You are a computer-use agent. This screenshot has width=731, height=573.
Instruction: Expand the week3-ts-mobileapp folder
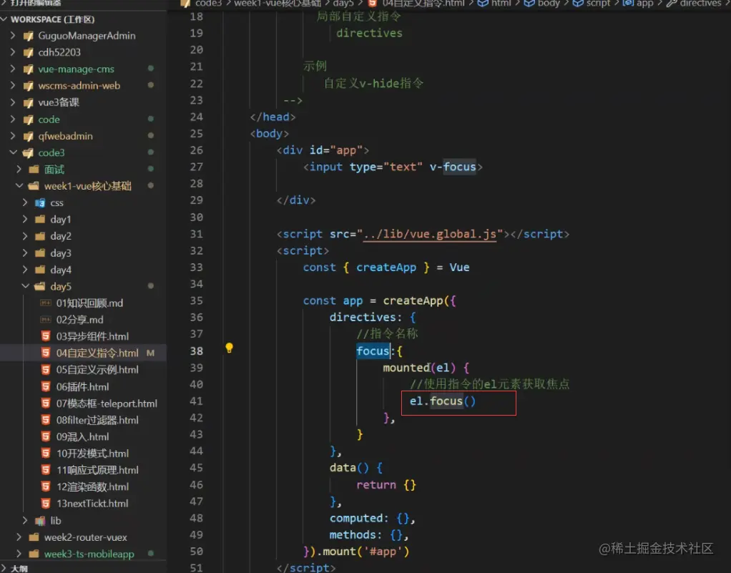(19, 554)
